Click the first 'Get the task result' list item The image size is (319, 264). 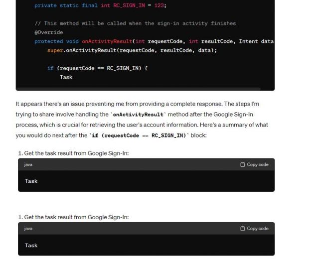pos(73,153)
